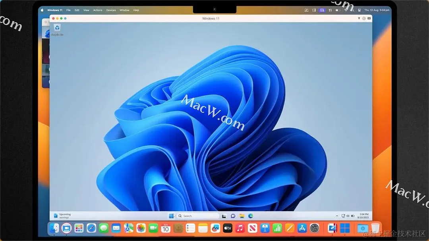429x241 pixels.
Task: Open the Chat icon in Windows taskbar
Action: (233, 216)
